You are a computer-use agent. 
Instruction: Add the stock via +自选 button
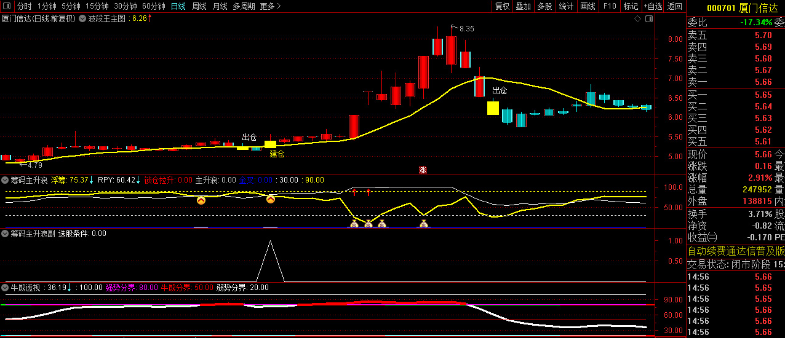tap(653, 6)
